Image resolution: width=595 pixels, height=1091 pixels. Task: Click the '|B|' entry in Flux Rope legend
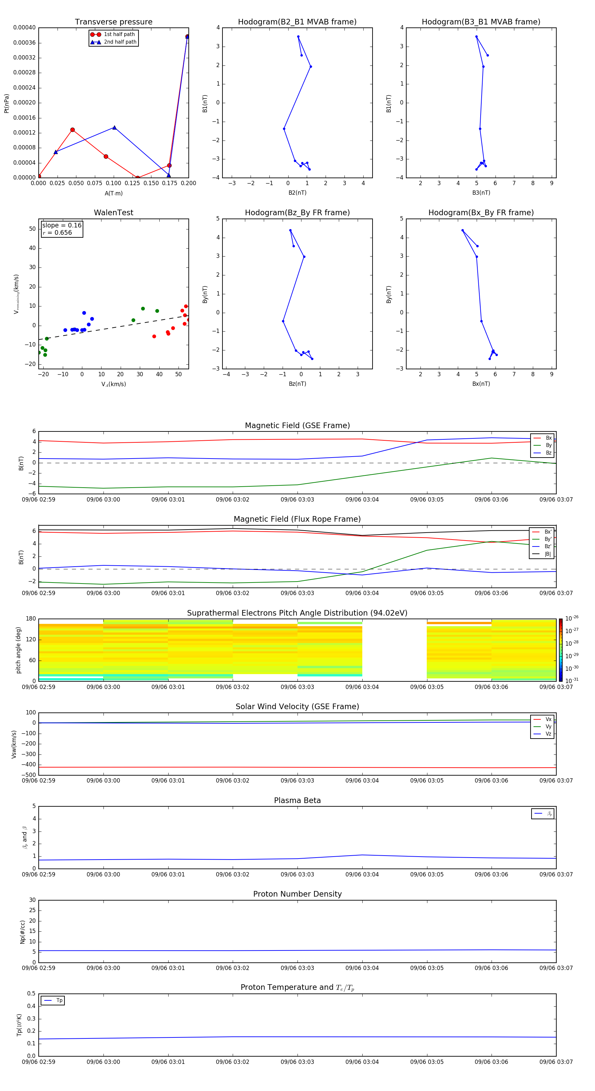tap(542, 554)
